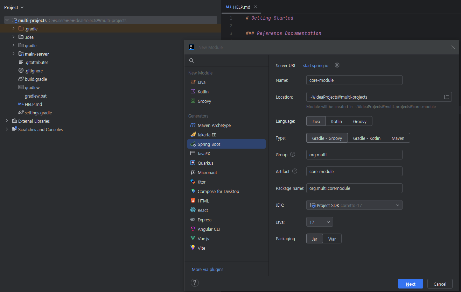Set Language to Kotlin
Image resolution: width=461 pixels, height=292 pixels.
tap(336, 121)
